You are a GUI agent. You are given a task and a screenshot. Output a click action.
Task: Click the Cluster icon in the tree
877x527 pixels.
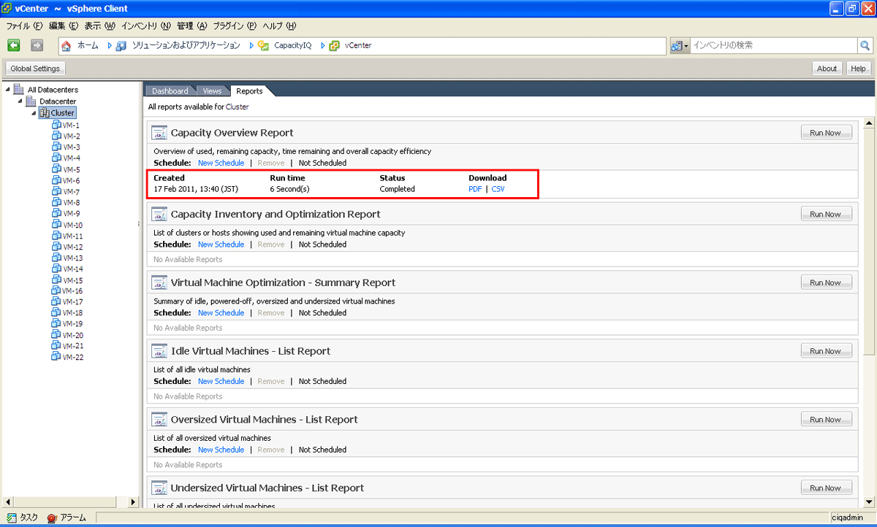[x=44, y=112]
